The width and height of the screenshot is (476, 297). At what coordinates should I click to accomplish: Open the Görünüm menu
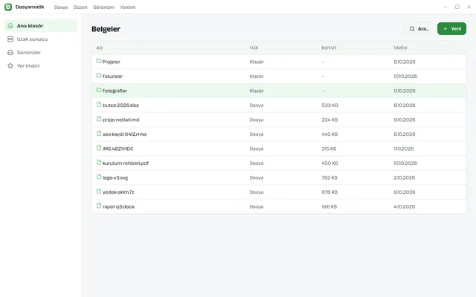(103, 7)
